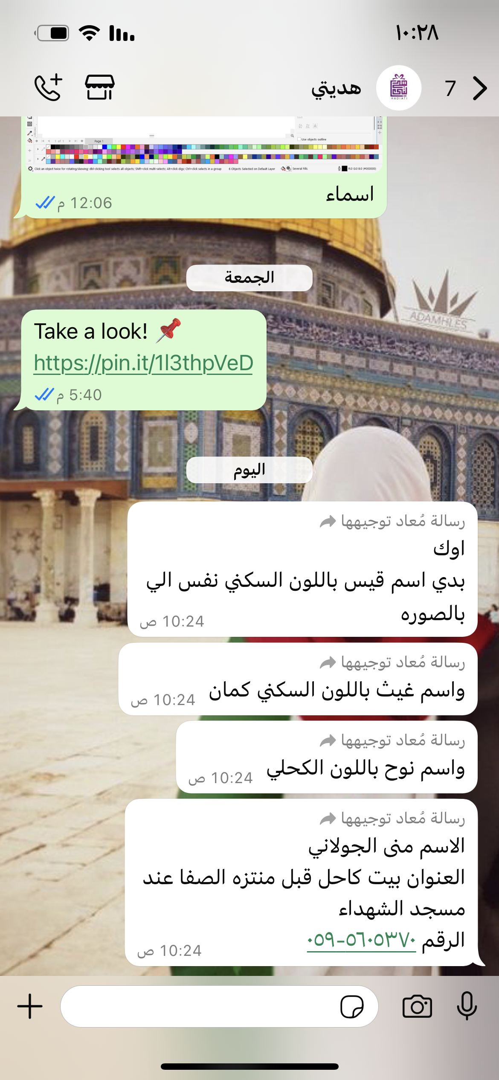Tap the هديتي chat title
Image resolution: width=499 pixels, height=1080 pixels.
click(x=336, y=88)
